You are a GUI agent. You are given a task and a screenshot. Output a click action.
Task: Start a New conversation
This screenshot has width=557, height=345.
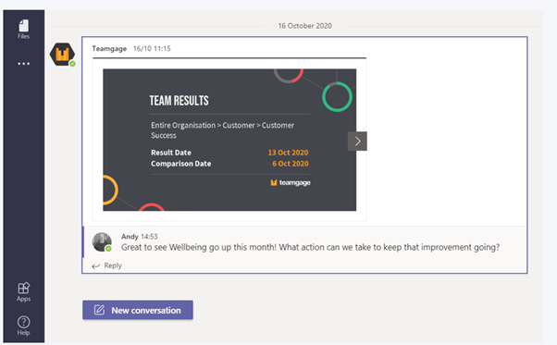[x=138, y=310]
